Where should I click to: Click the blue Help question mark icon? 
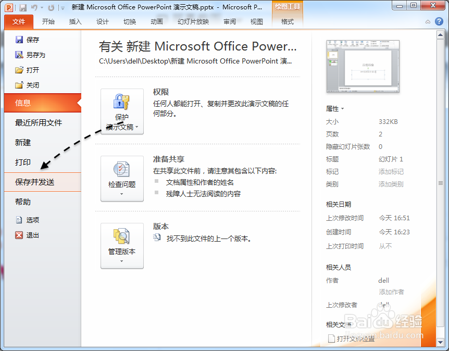(439, 21)
